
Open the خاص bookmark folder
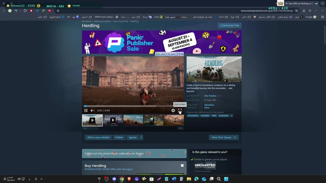tap(246, 17)
